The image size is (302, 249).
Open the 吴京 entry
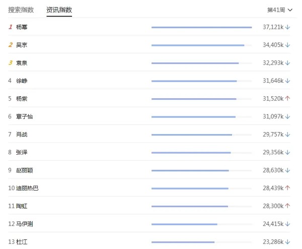(x=22, y=45)
